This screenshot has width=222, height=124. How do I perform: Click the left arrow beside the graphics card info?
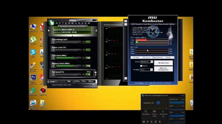click(x=49, y=31)
